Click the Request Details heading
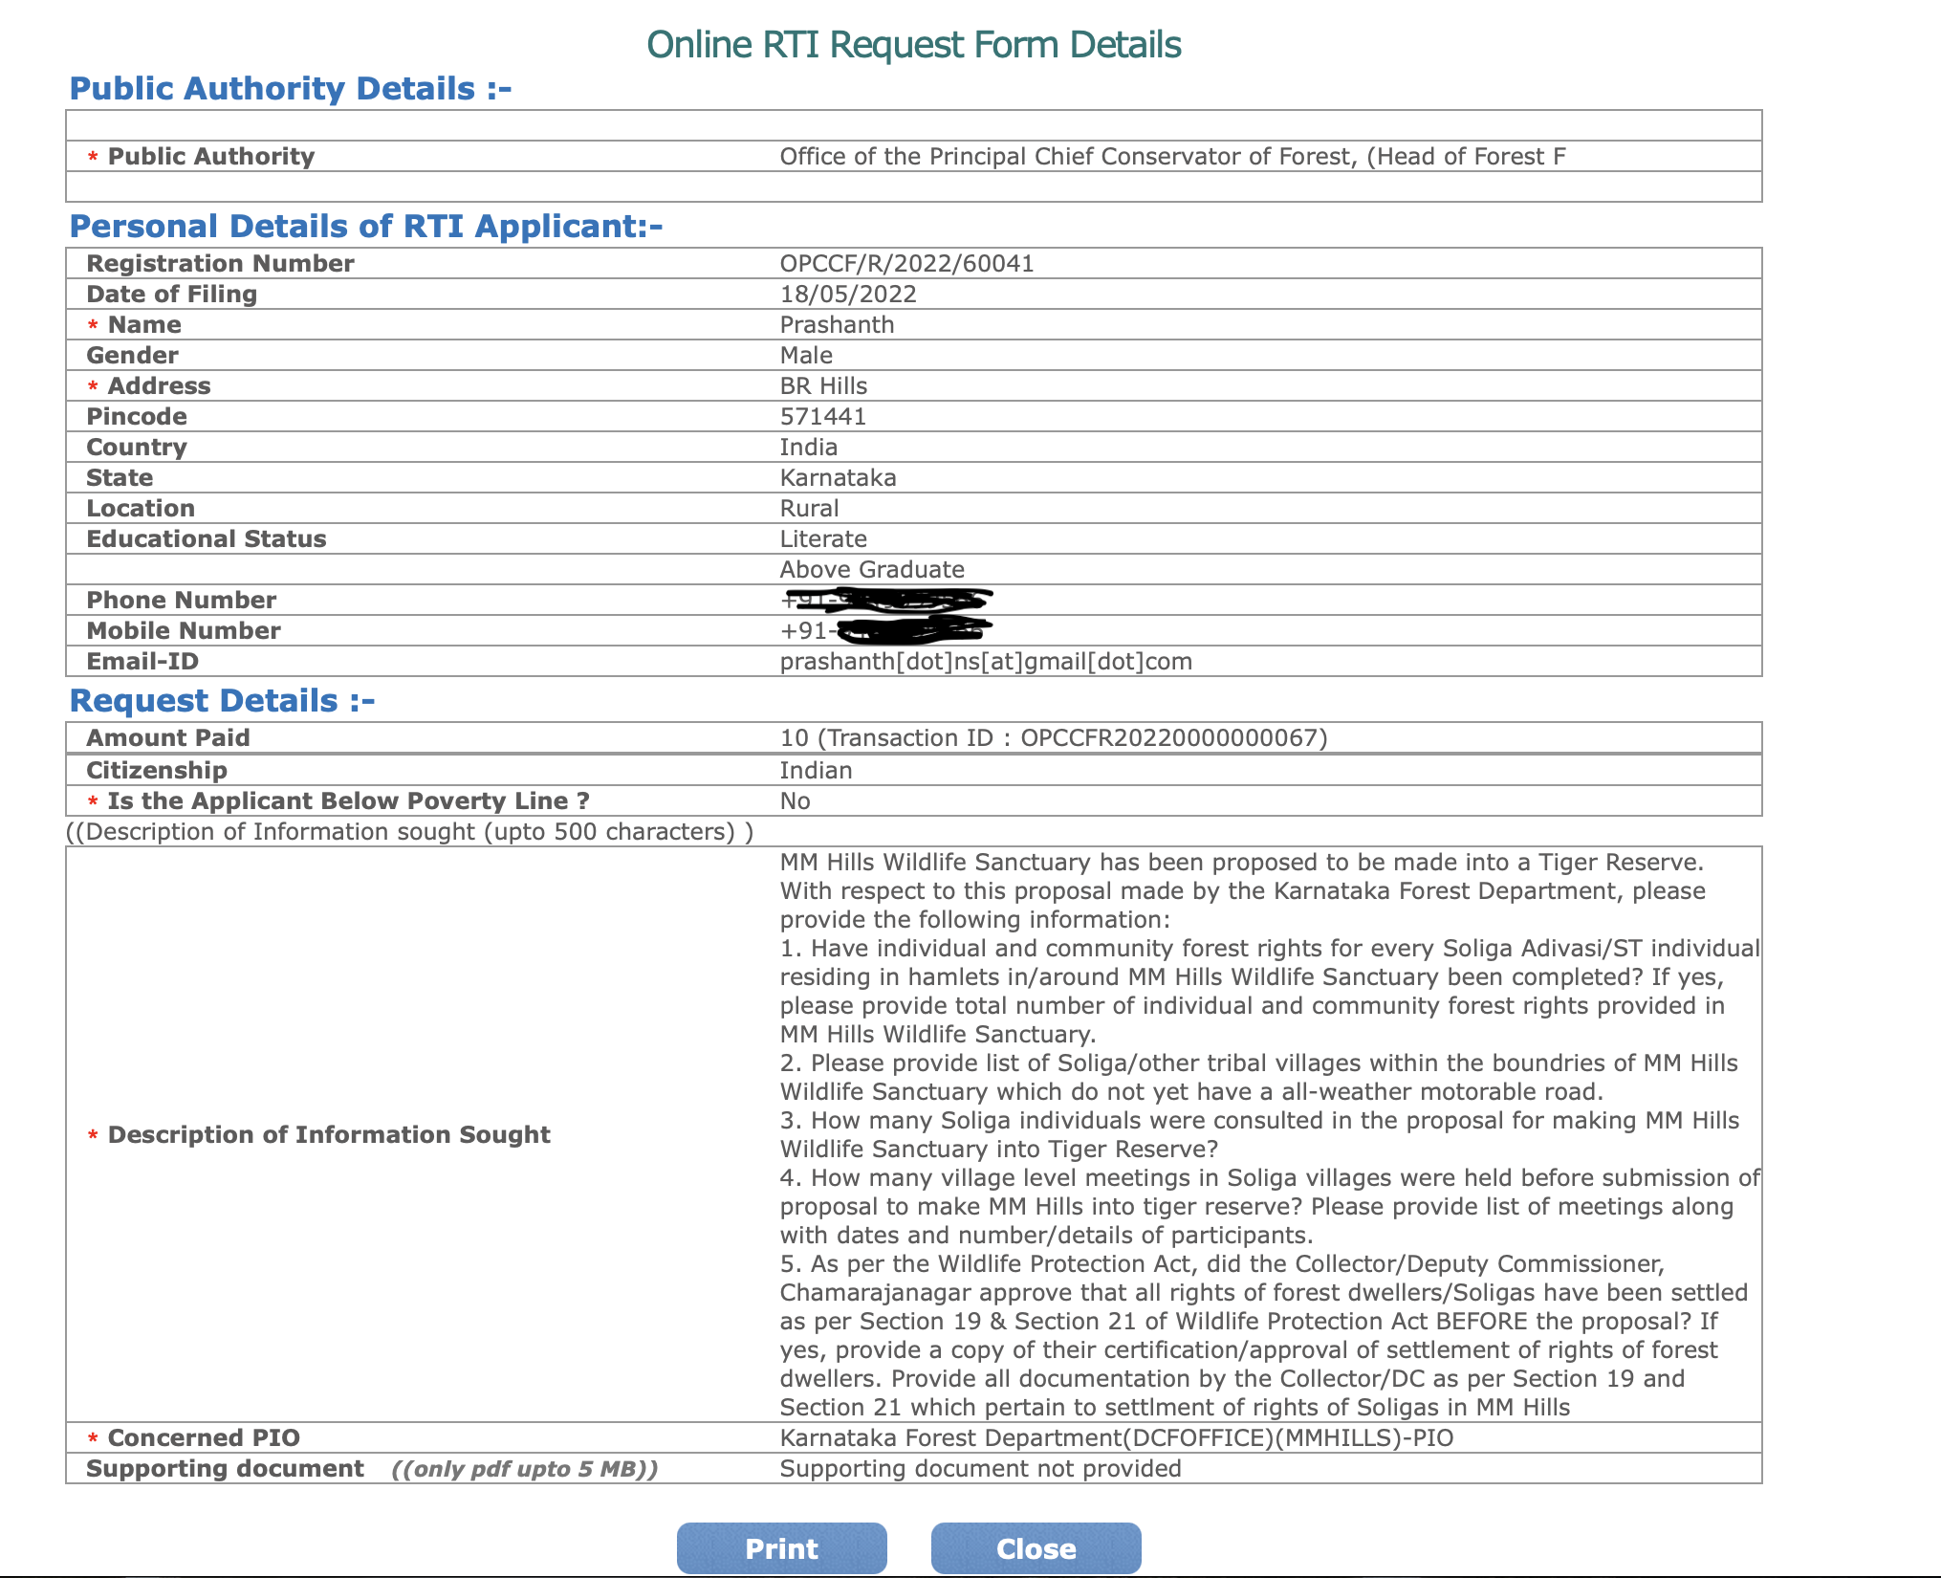The height and width of the screenshot is (1578, 1941). tap(222, 701)
